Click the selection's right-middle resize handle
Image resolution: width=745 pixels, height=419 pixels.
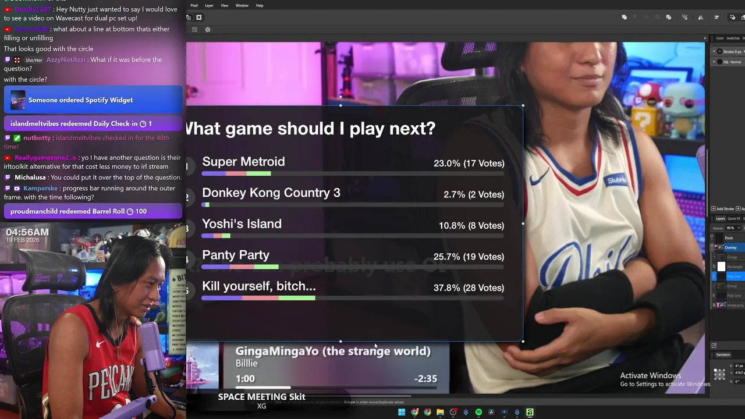coord(523,223)
